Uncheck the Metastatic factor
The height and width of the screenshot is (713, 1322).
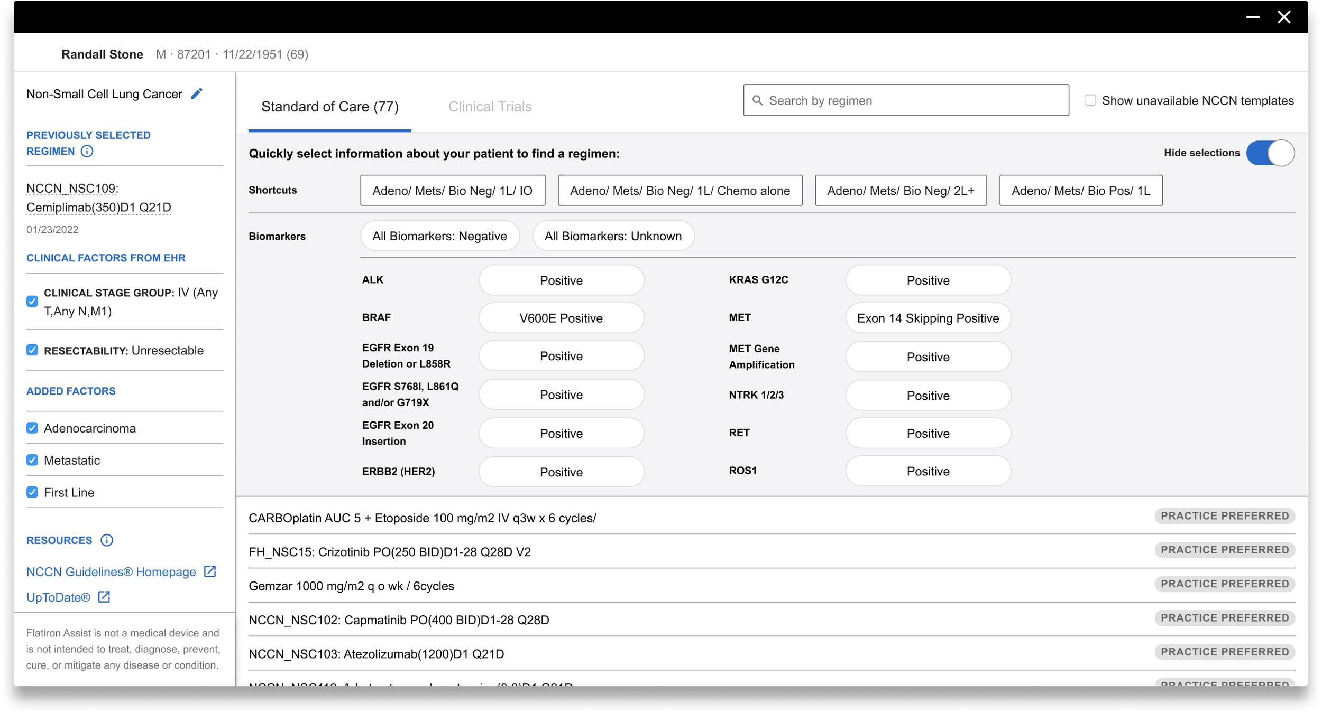pyautogui.click(x=32, y=460)
